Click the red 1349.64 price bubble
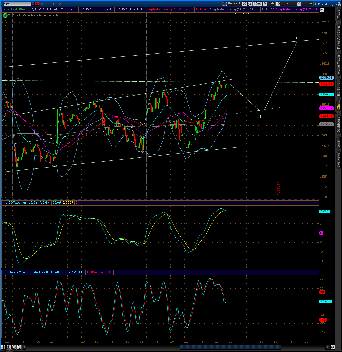342x352 pixels. 326,116
